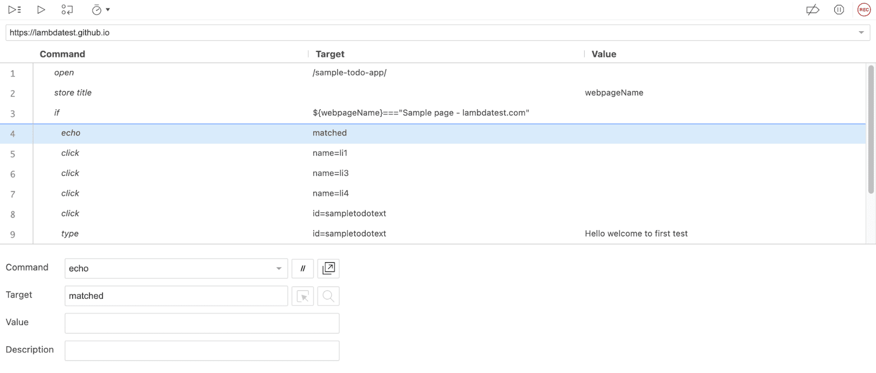Screen dimensions: 876x373
Task: Select click command targeting name=li3
Action: (70, 174)
